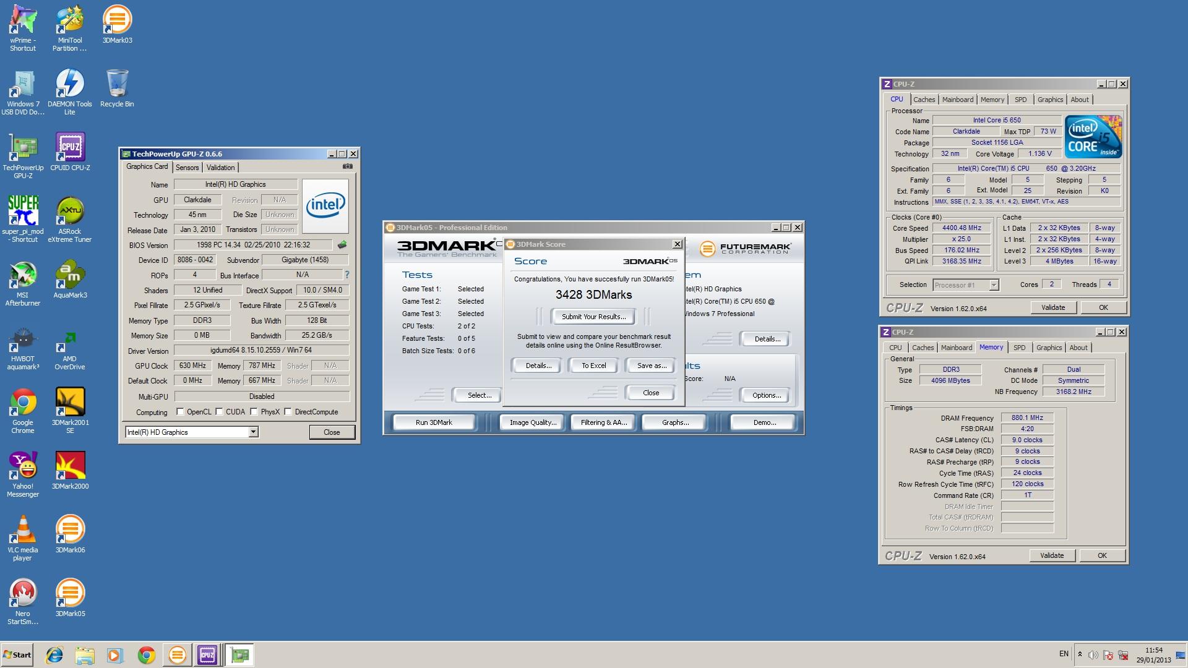Switch to Validation tab in GPU-Z
1188x668 pixels.
click(x=220, y=168)
